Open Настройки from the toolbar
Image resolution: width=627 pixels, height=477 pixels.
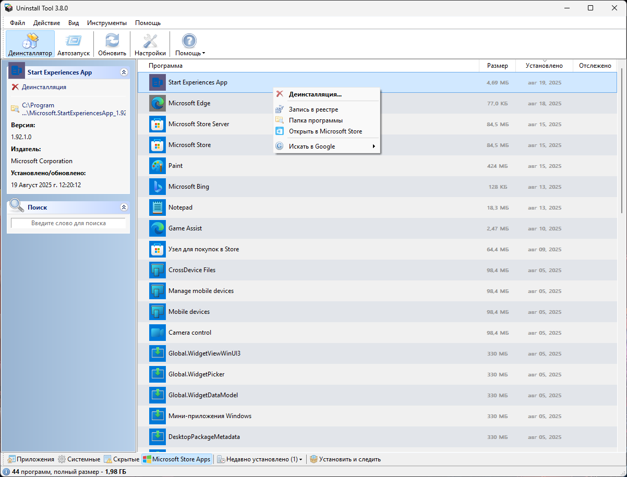(x=150, y=44)
